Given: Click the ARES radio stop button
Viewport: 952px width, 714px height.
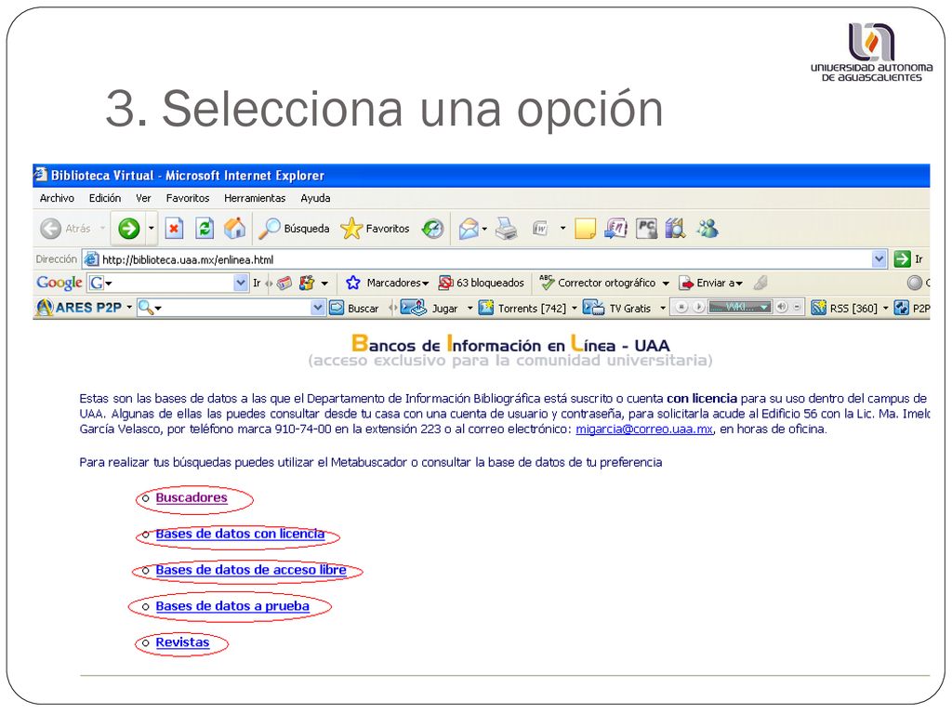Looking at the screenshot, I should click(x=681, y=308).
